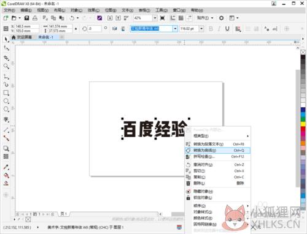The height and width of the screenshot is (234, 307).
Task: Select the Pick tool in the toolbox
Action: (6, 39)
